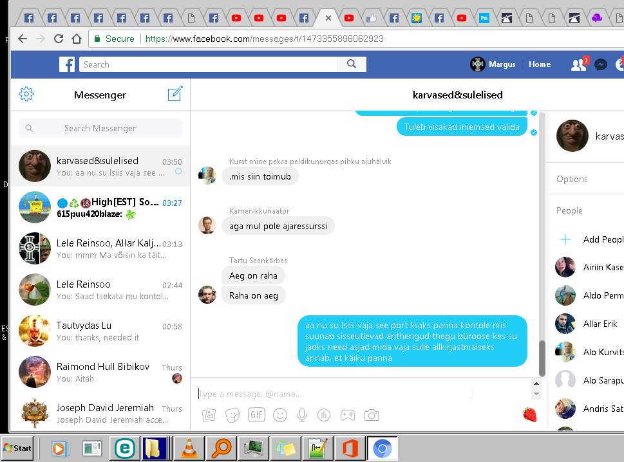The image size is (624, 462).
Task: Open the karvased&sulelised conversation
Action: tap(100, 166)
